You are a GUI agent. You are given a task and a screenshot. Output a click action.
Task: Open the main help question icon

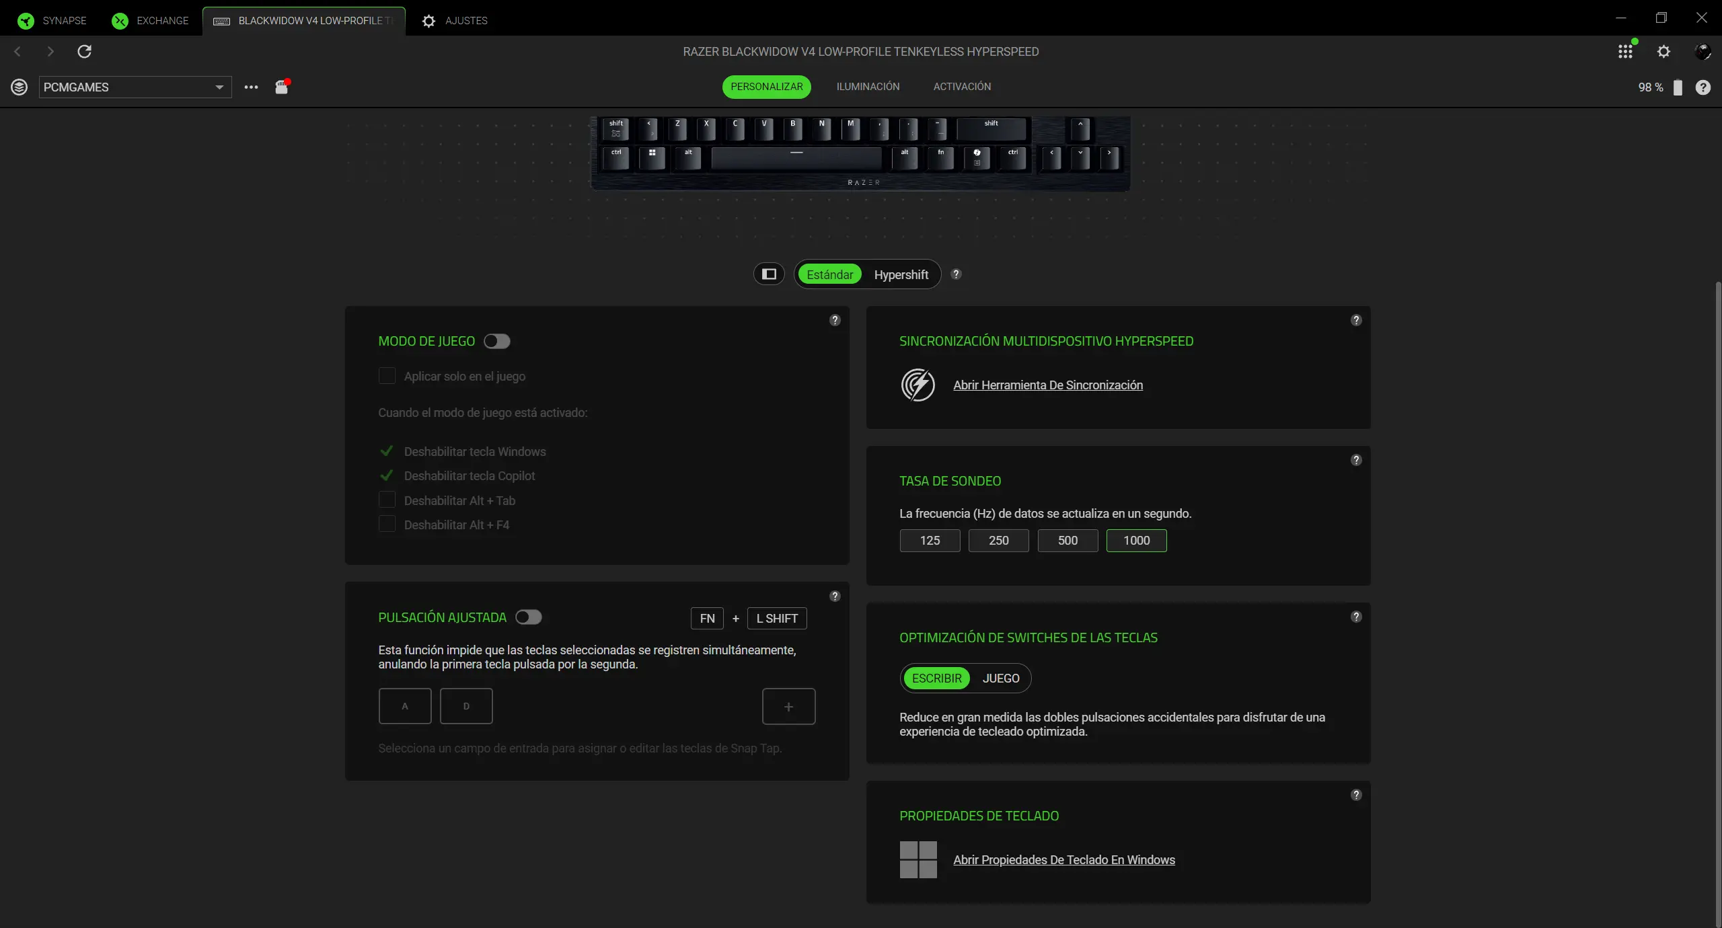[x=1702, y=87]
